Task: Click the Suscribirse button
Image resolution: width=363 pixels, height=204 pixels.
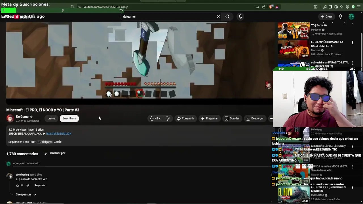Action: click(x=69, y=118)
